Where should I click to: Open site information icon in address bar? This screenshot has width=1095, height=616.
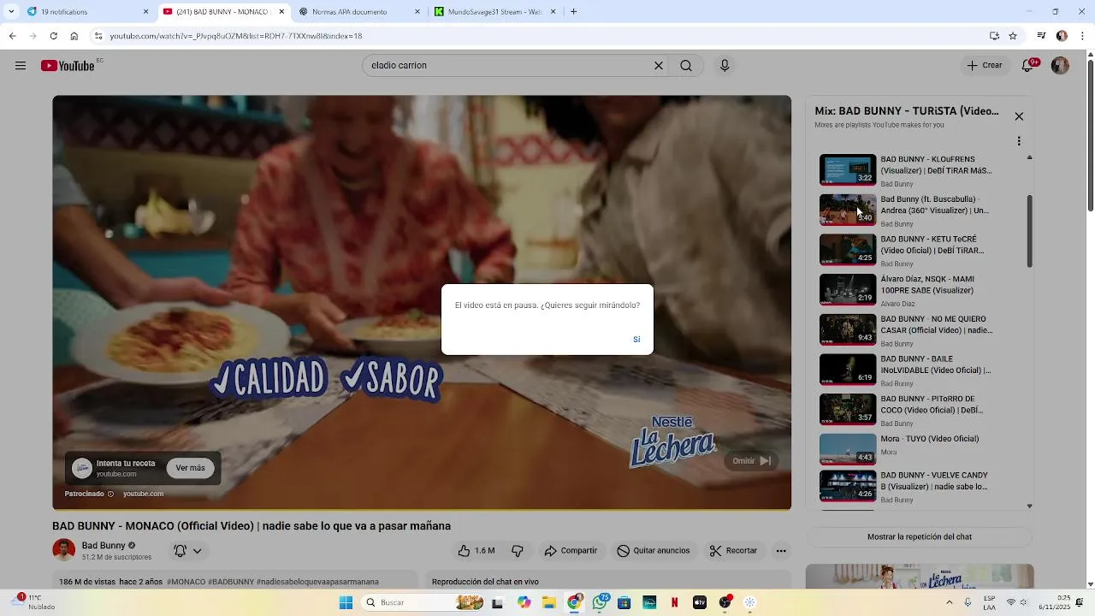[98, 36]
